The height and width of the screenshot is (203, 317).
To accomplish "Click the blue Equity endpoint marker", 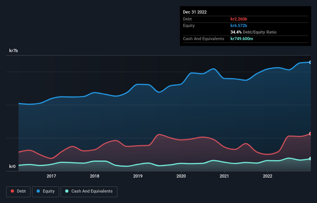I will pyautogui.click(x=310, y=63).
